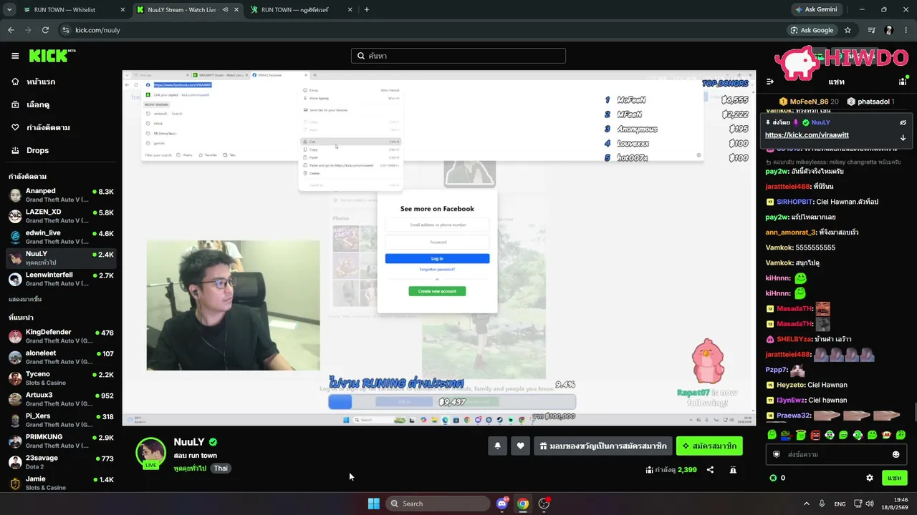Click 23savage channel avatar
The height and width of the screenshot is (515, 917).
[x=15, y=462]
